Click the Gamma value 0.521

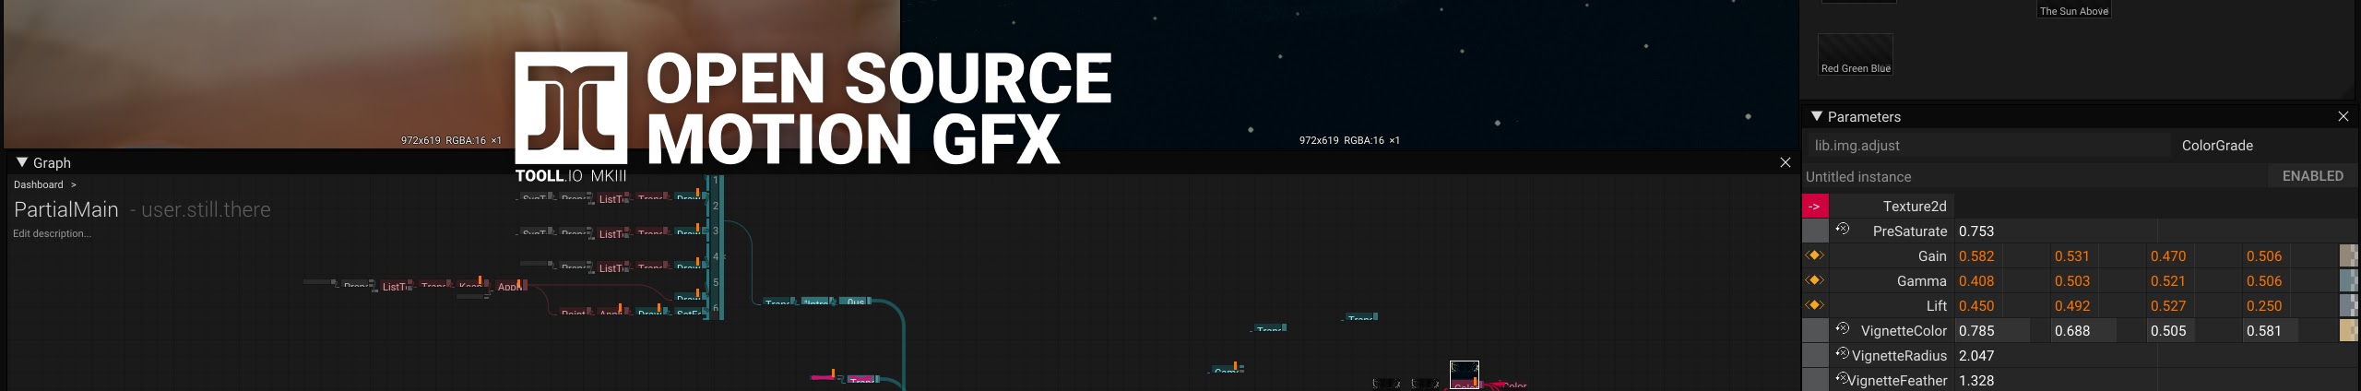coord(2168,281)
